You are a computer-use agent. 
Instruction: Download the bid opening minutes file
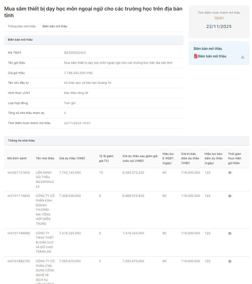[x=242, y=57]
